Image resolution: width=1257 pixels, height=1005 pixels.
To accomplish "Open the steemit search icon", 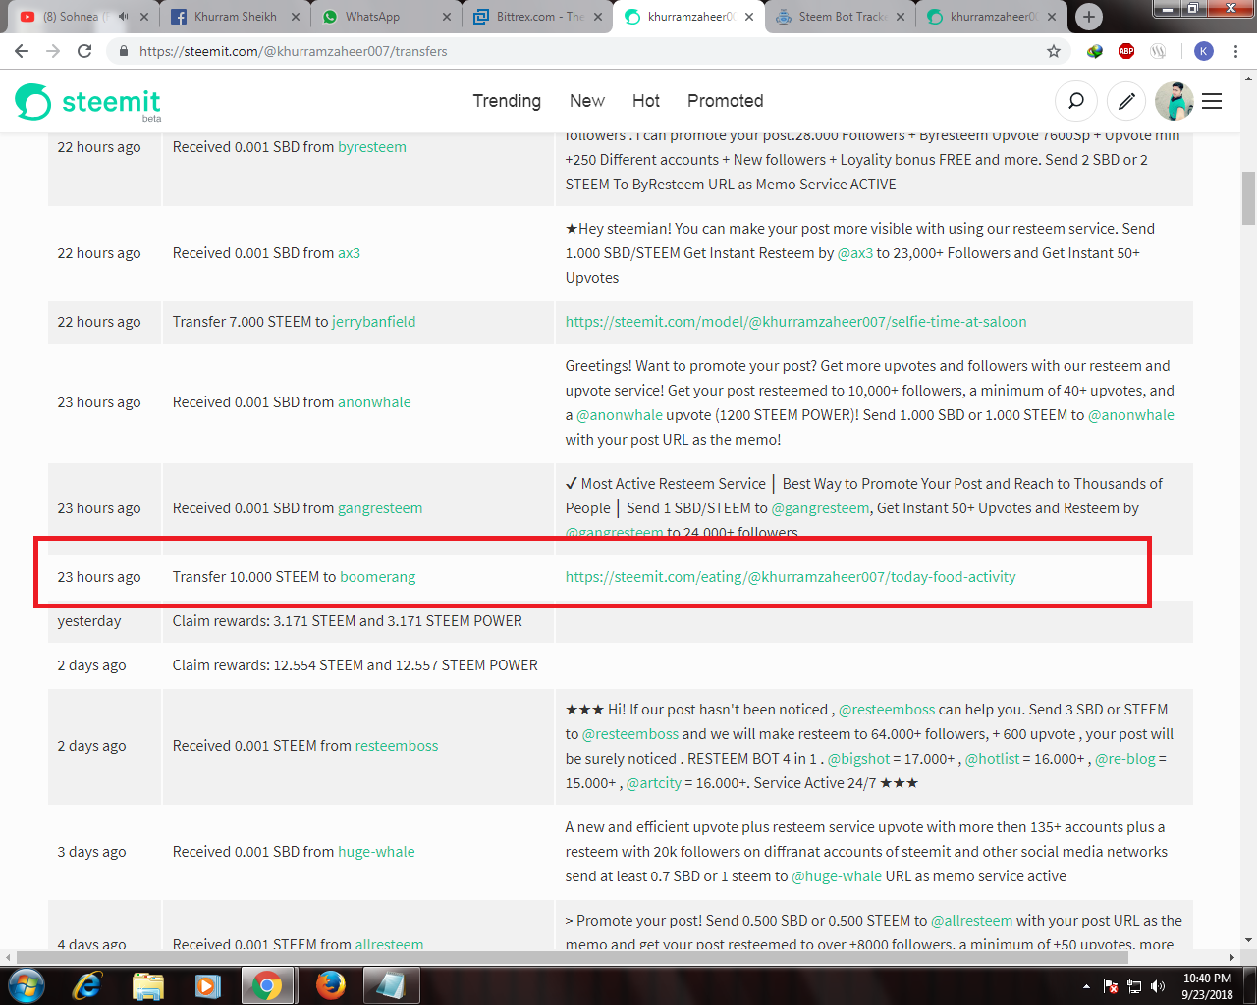I will click(1076, 101).
